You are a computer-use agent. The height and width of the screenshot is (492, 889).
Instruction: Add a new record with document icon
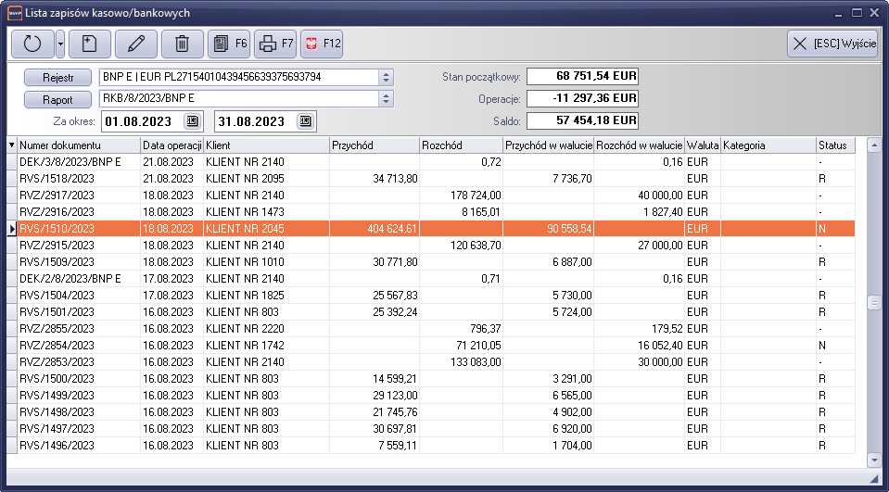point(89,44)
